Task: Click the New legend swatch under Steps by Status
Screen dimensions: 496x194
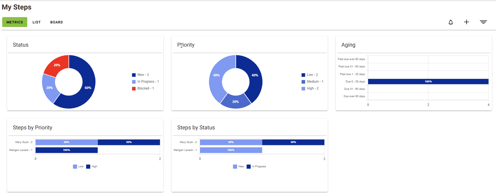Action: 235,167
